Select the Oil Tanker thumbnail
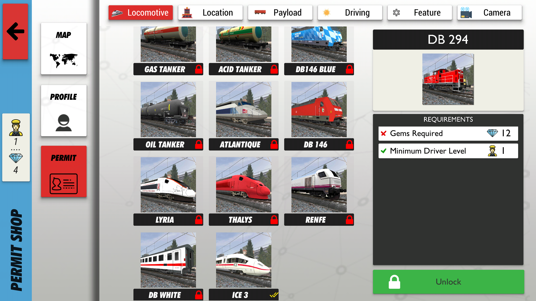 point(168,110)
